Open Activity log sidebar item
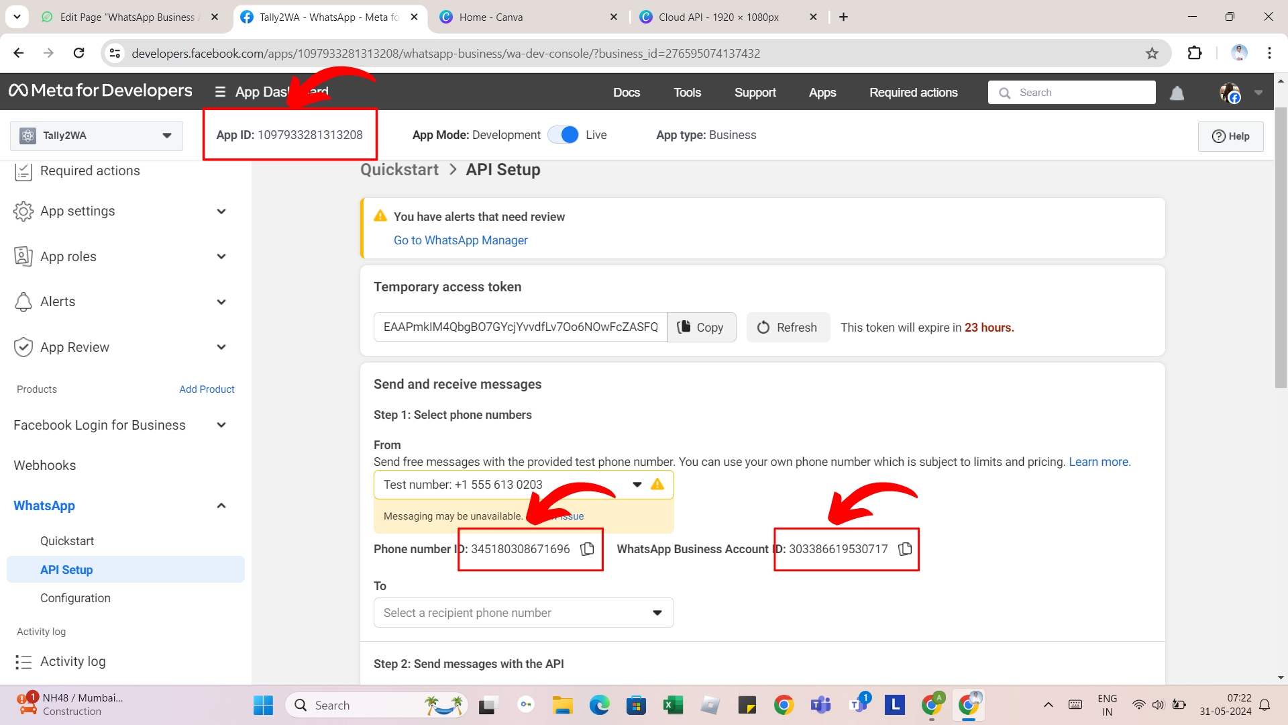Image resolution: width=1288 pixels, height=725 pixels. 72,661
